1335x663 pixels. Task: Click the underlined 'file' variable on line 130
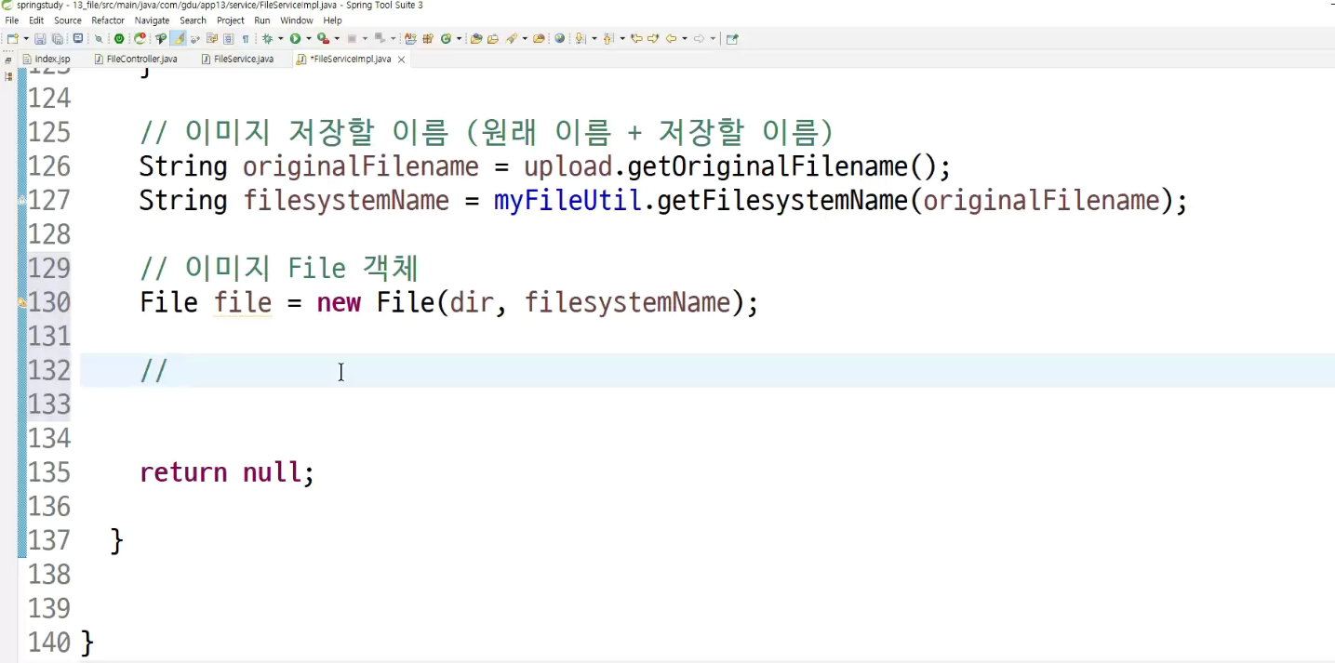[x=243, y=303]
